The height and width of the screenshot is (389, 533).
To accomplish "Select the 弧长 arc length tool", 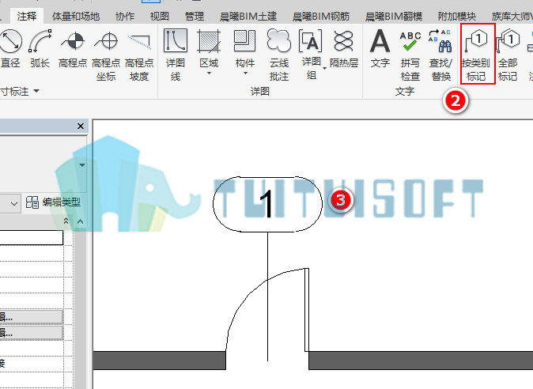I will [40, 49].
